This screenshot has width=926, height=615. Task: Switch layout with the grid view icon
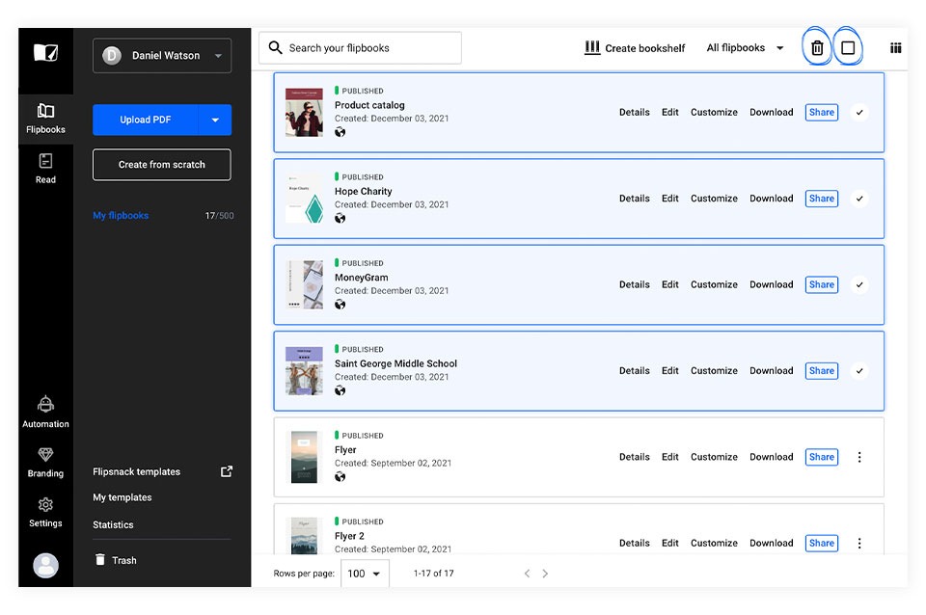895,48
